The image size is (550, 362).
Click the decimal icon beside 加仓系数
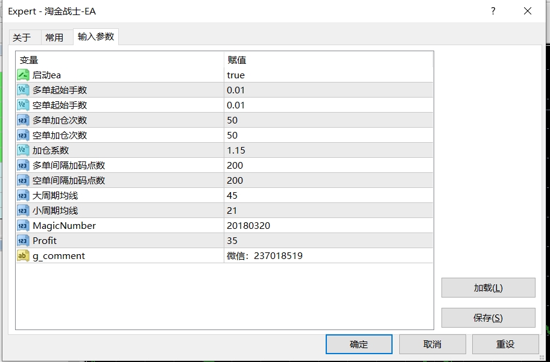point(24,150)
